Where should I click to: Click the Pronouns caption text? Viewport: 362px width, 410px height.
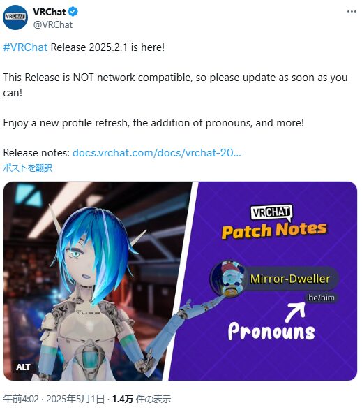(x=271, y=331)
